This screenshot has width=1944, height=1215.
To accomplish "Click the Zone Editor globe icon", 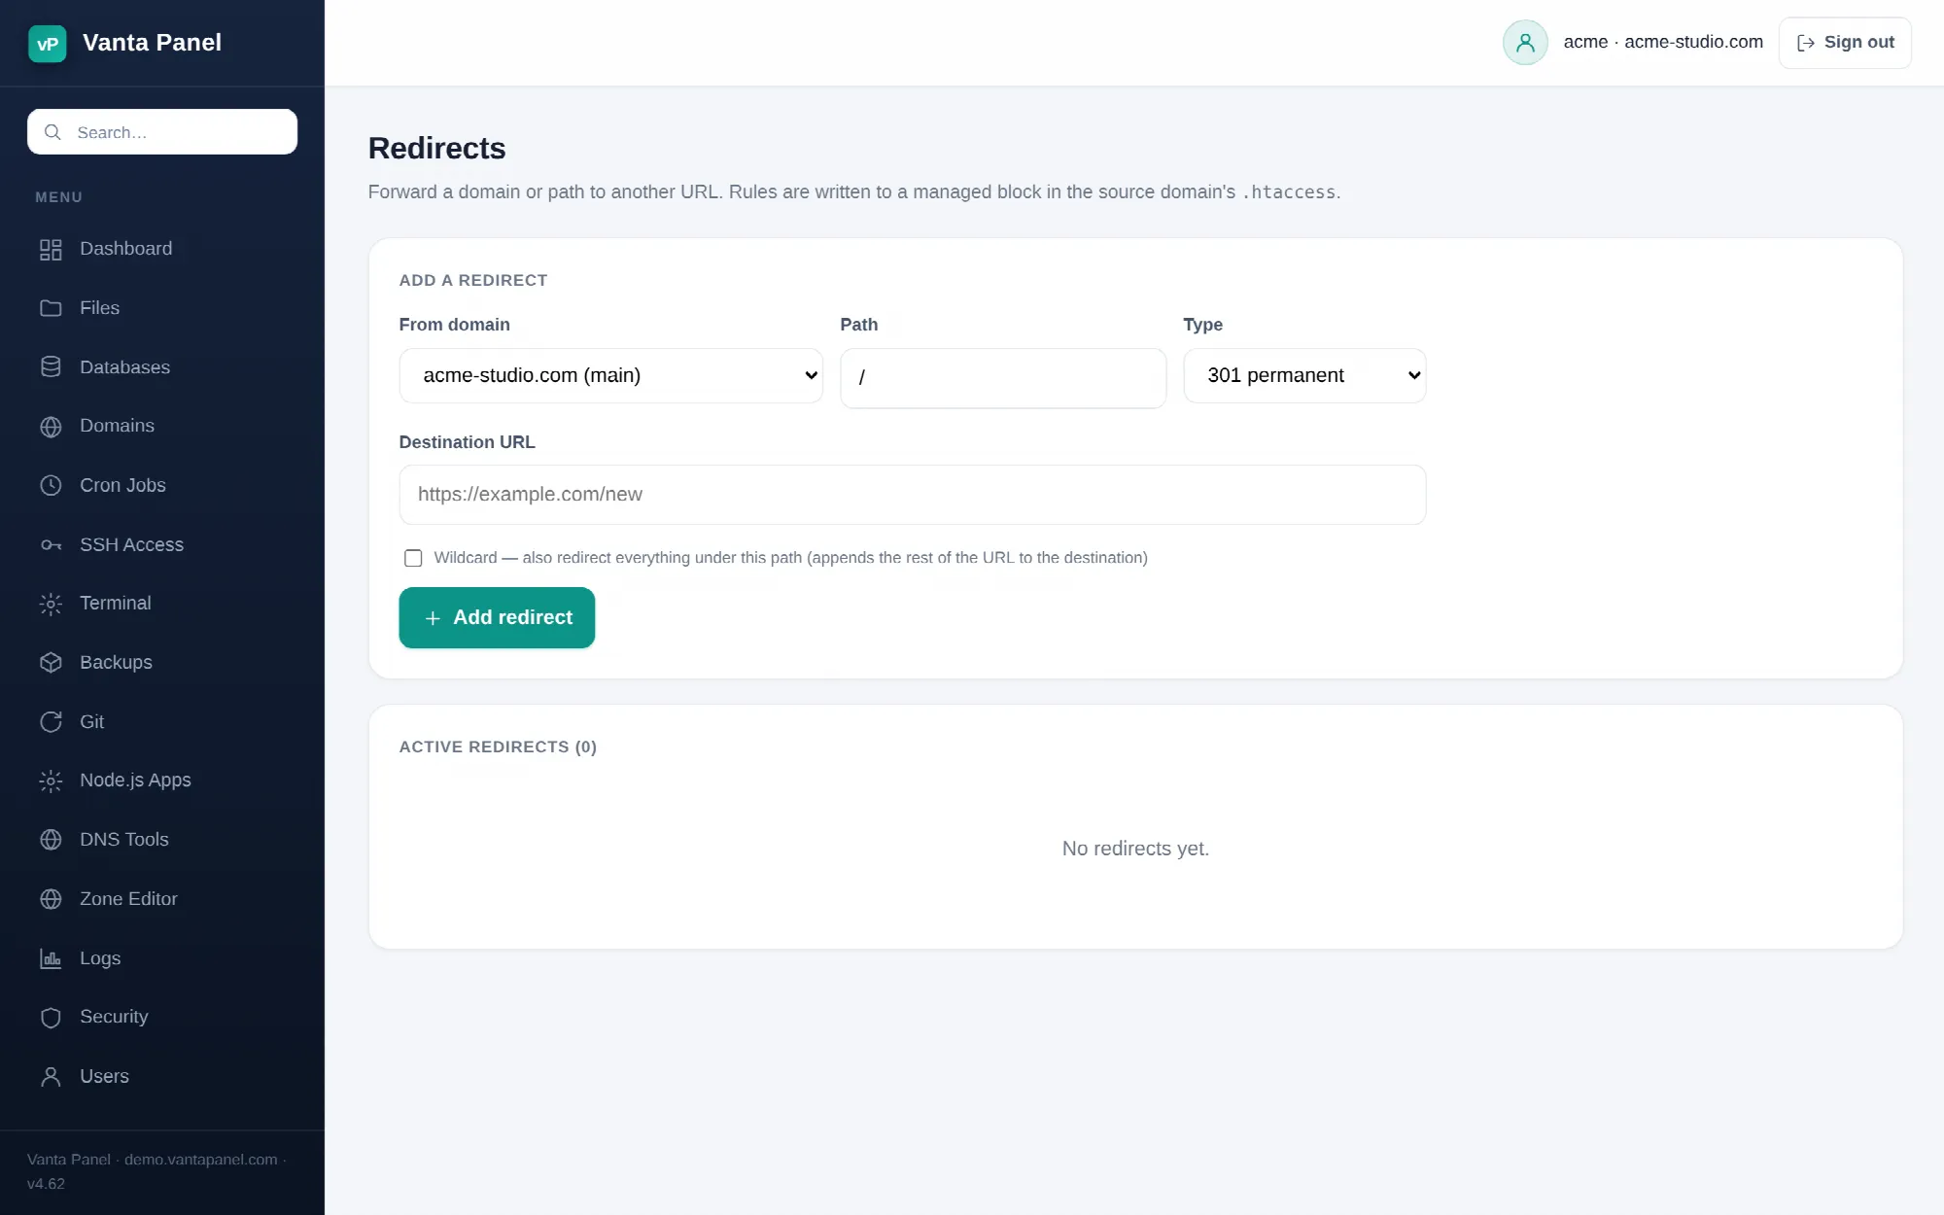I will (x=51, y=899).
